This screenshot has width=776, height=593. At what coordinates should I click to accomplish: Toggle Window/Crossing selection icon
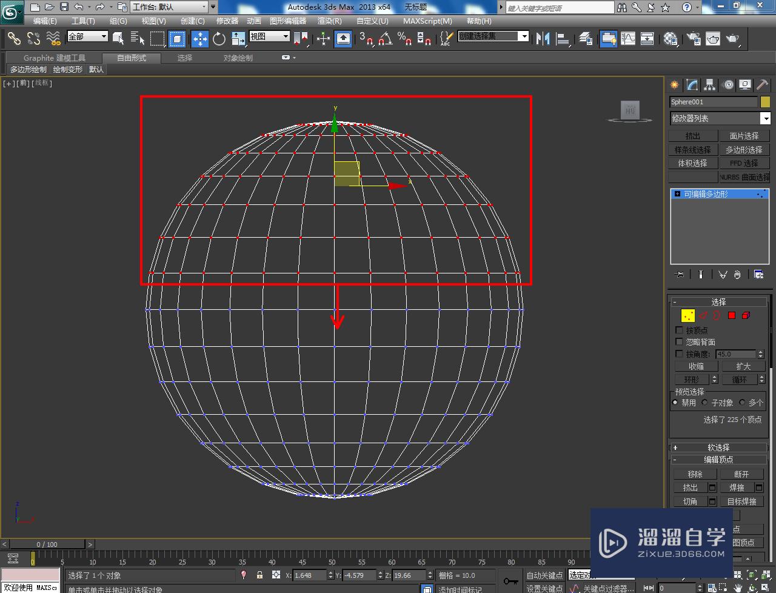pos(177,39)
